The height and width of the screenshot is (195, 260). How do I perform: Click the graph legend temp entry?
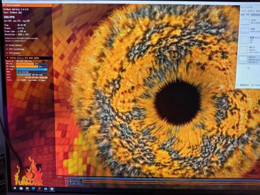75,180
